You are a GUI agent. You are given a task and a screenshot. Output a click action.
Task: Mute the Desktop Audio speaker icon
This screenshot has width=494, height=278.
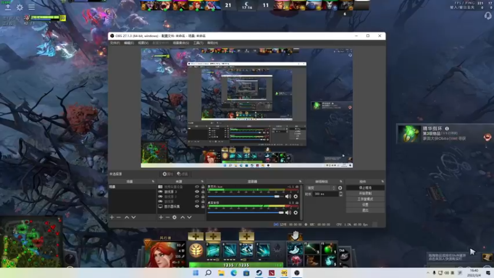coord(288,213)
